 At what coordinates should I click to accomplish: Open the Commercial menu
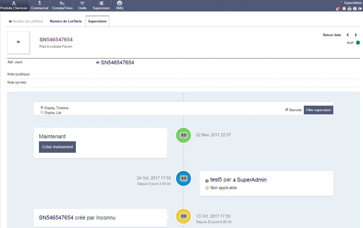pos(40,6)
